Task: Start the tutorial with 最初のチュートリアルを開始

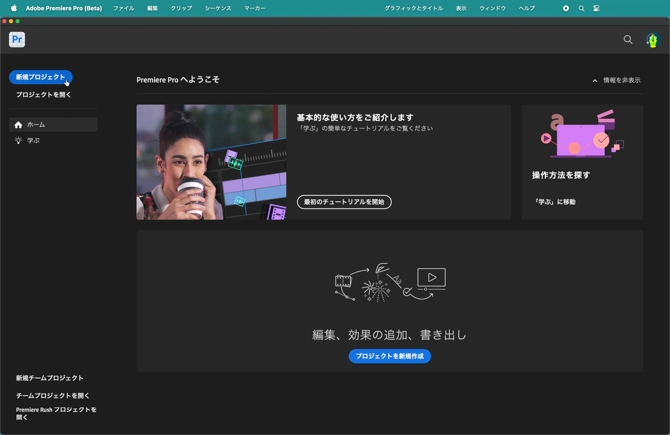Action: click(344, 202)
